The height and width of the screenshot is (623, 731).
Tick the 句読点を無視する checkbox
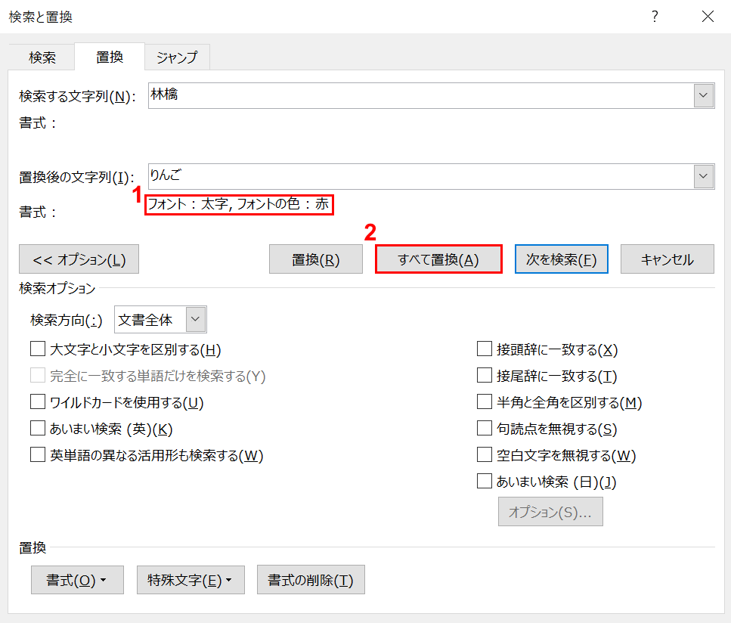point(485,429)
